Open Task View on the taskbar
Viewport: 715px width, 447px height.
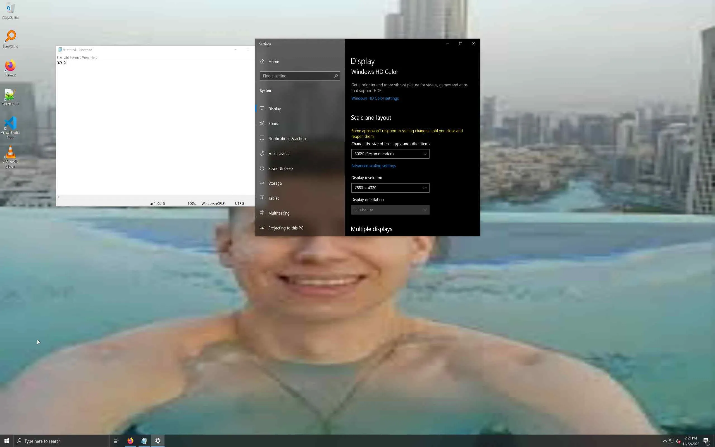coord(116,441)
